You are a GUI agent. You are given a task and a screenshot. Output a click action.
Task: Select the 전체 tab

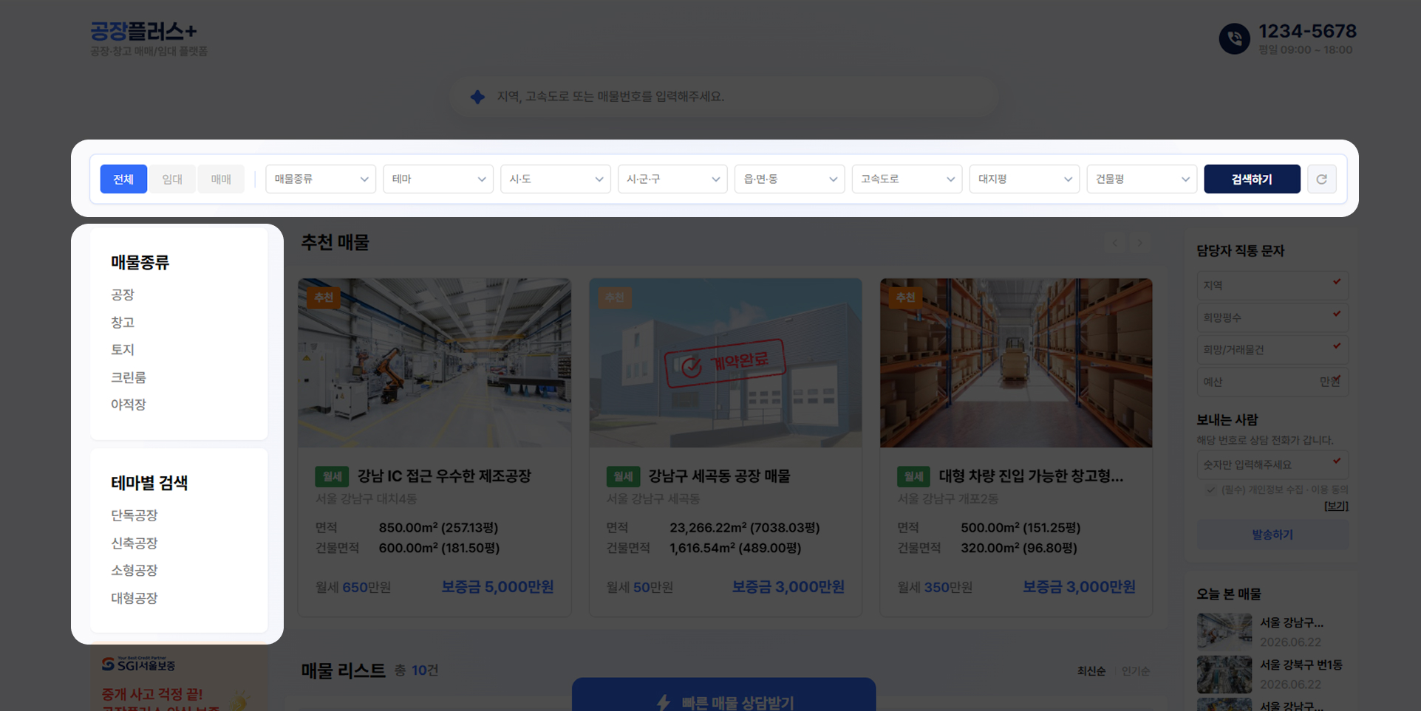[123, 179]
